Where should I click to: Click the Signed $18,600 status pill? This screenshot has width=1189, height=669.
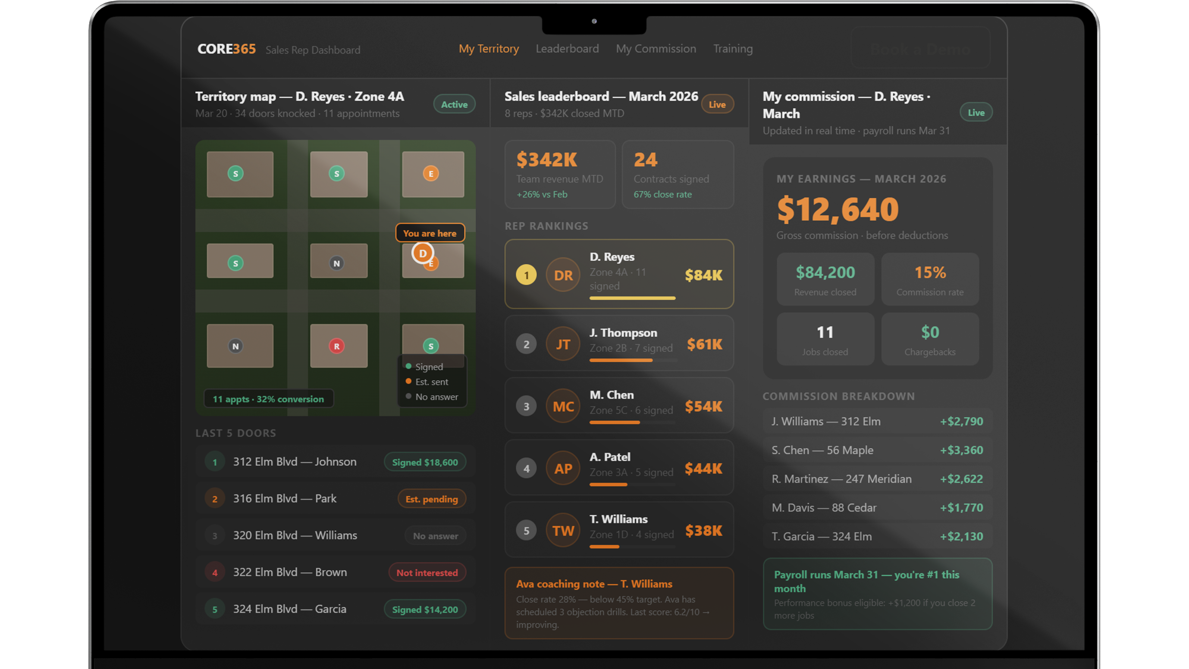pyautogui.click(x=425, y=462)
